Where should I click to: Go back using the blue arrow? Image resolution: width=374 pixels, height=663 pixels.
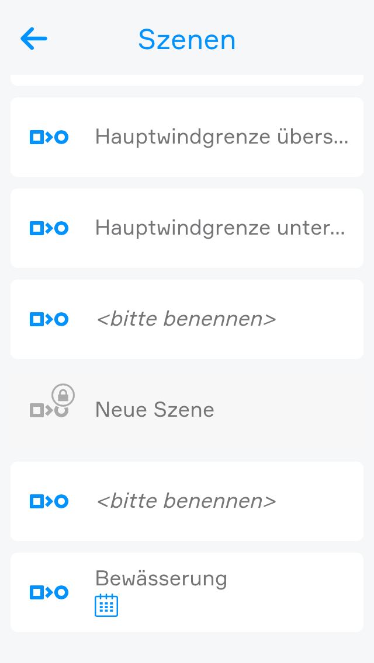click(33, 39)
